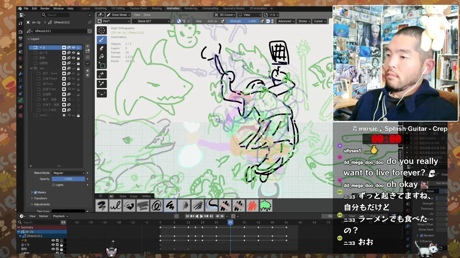The image size is (460, 258).
Task: Add a new layer with plus button
Action: (87, 46)
